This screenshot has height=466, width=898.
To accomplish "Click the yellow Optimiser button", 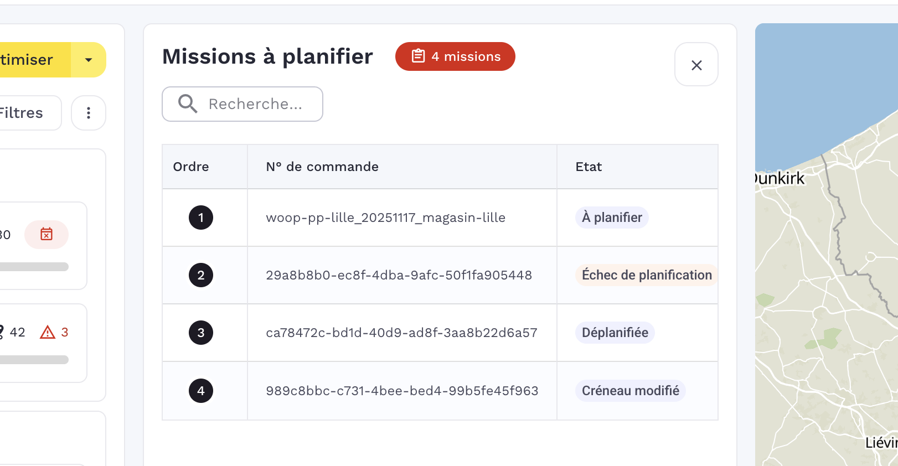I will (x=30, y=60).
